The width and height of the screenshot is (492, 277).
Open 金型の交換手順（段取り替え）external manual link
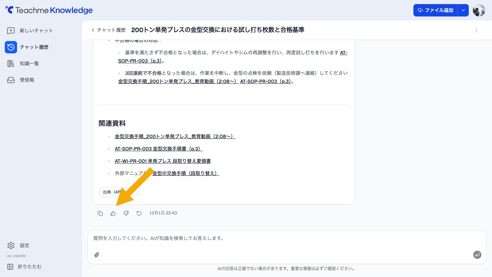click(x=186, y=173)
